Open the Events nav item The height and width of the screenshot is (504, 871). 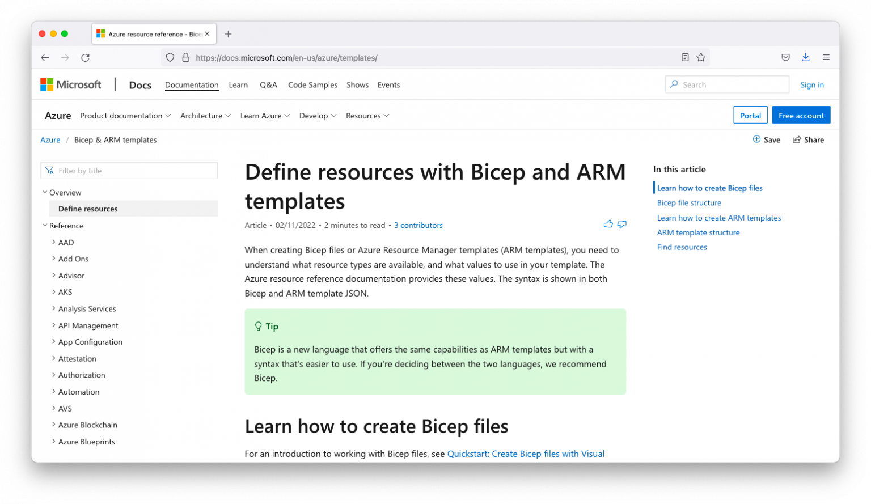pyautogui.click(x=388, y=85)
